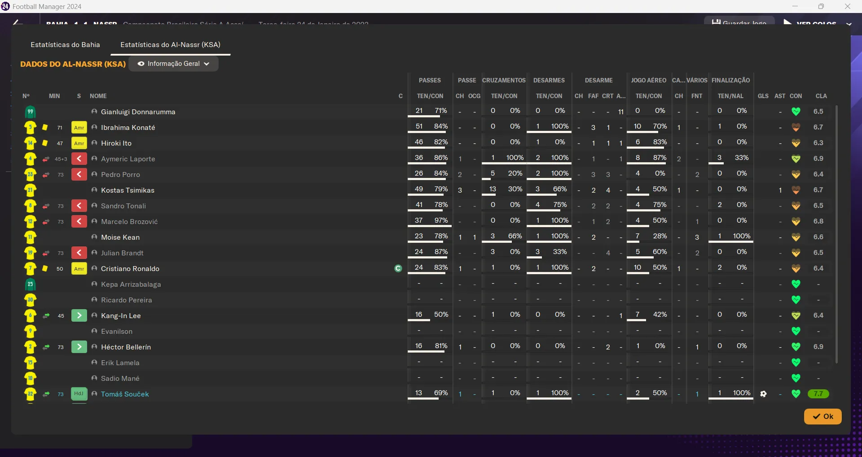
Task: Open Cristiano Ronaldo's player profile
Action: coord(130,269)
